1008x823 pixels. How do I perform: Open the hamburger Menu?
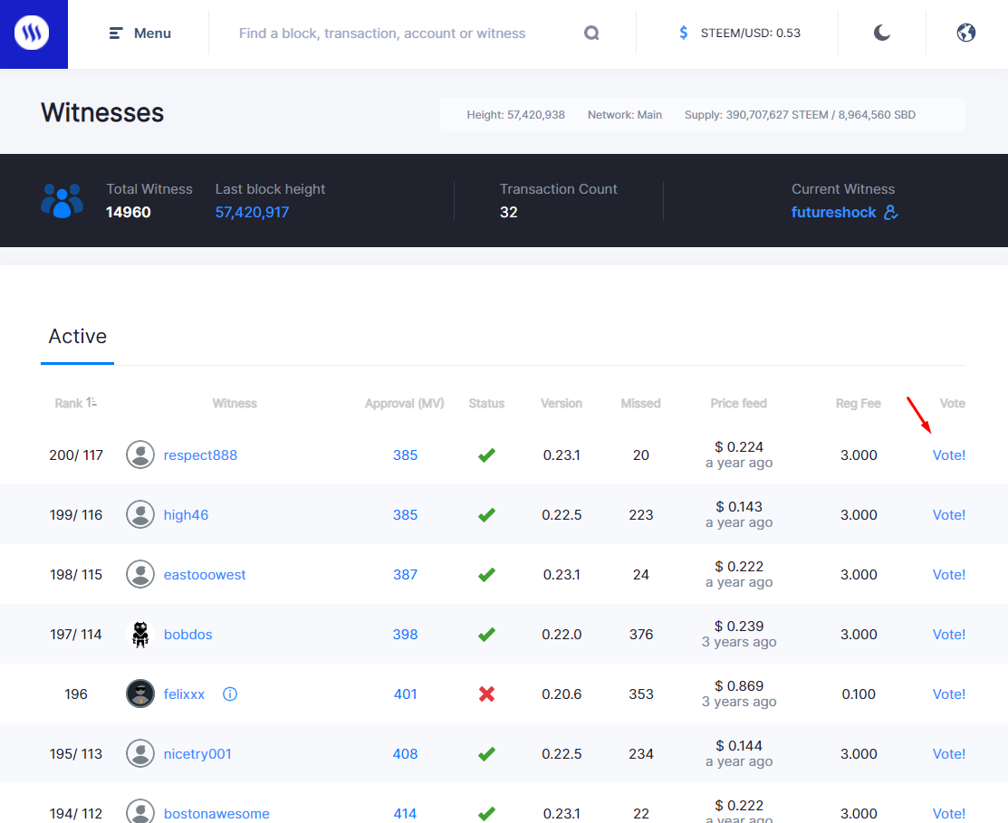140,33
